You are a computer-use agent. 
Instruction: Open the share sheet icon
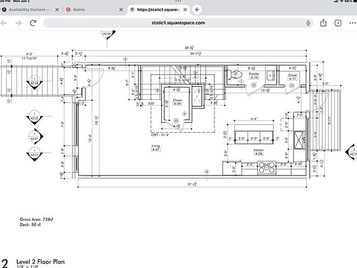pos(324,23)
